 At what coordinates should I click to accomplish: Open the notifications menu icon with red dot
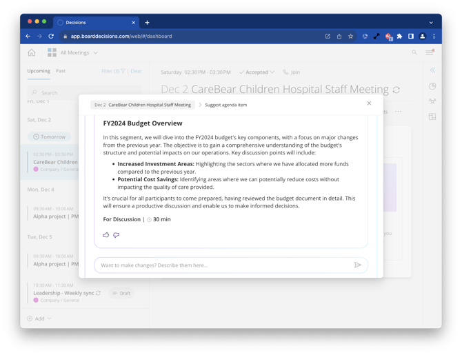(x=430, y=52)
